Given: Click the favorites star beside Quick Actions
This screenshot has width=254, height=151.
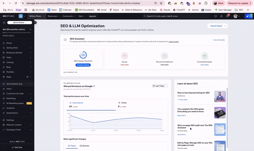Looking at the screenshot, I should click(4, 23).
